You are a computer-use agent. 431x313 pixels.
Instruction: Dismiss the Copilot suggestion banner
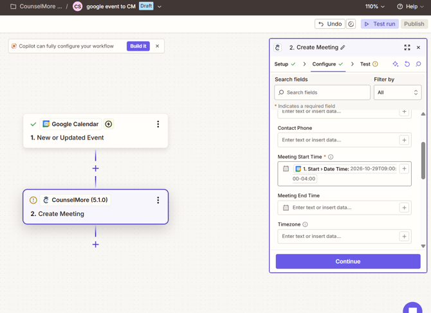pos(157,46)
